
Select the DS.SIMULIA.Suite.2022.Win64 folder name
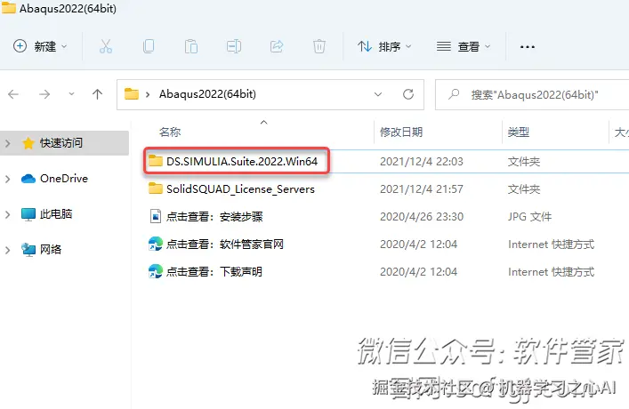242,161
